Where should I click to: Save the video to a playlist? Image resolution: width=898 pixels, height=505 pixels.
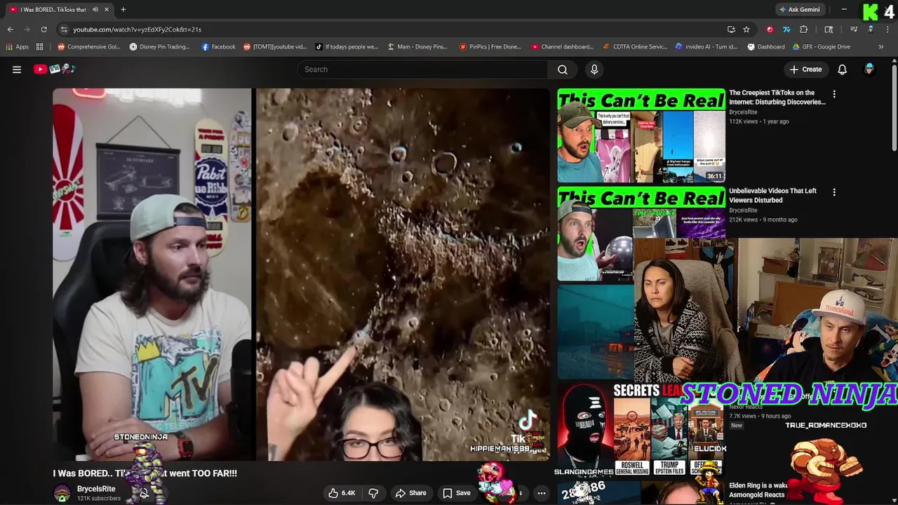pos(457,493)
